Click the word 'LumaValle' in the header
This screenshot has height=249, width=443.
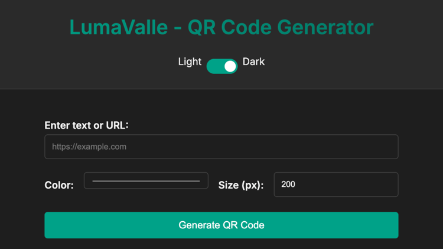118,27
